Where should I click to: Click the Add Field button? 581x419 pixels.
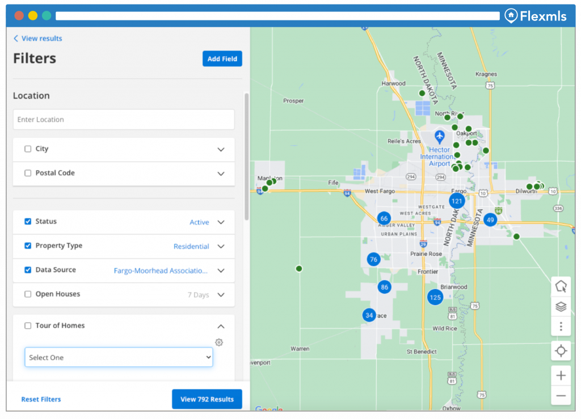tap(222, 59)
